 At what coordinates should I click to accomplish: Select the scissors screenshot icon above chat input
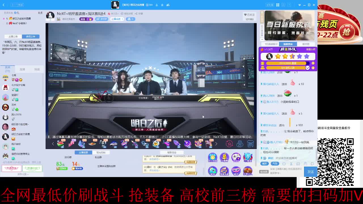click(291, 164)
